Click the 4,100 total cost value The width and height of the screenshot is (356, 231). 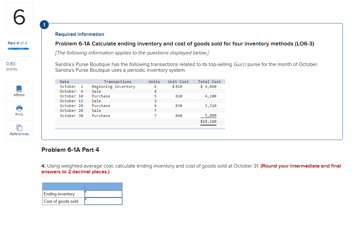pyautogui.click(x=210, y=96)
